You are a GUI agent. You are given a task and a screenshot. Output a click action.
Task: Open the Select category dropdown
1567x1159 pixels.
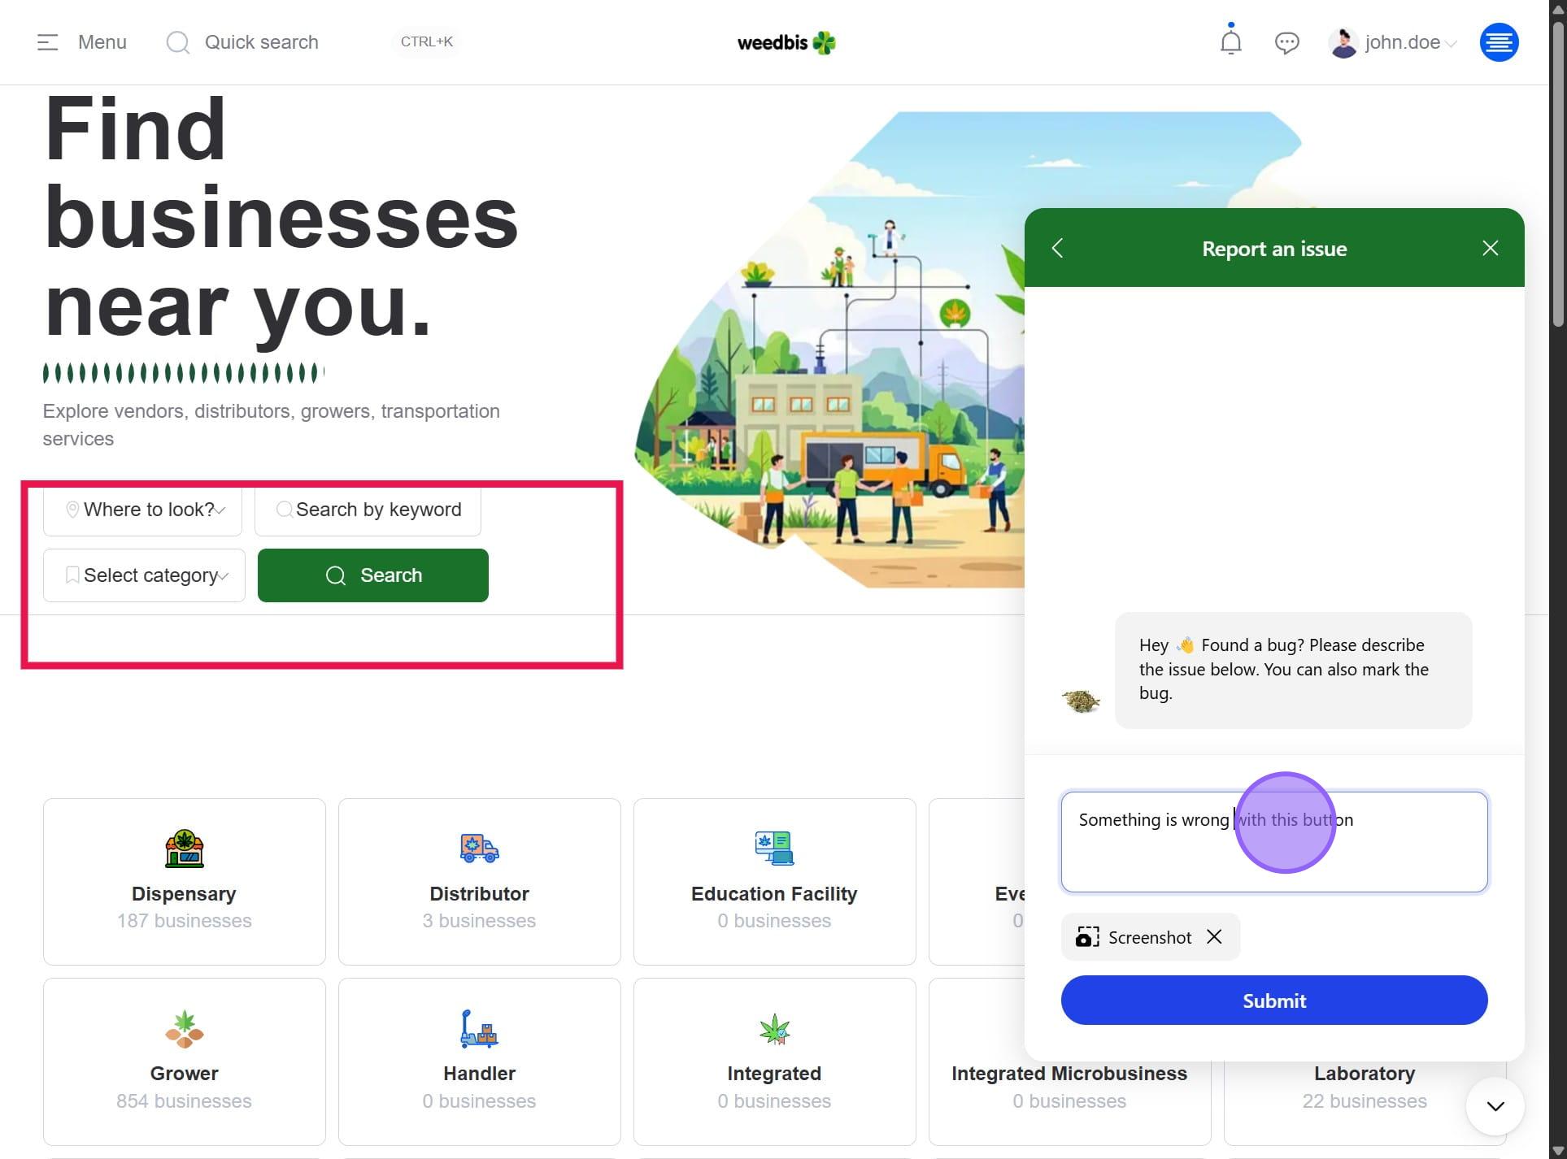(145, 575)
